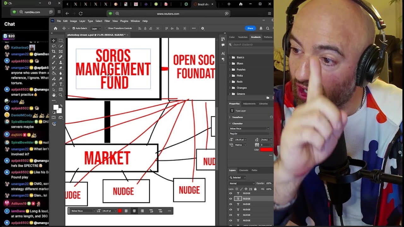Select the Eraser tool

pos(61,68)
